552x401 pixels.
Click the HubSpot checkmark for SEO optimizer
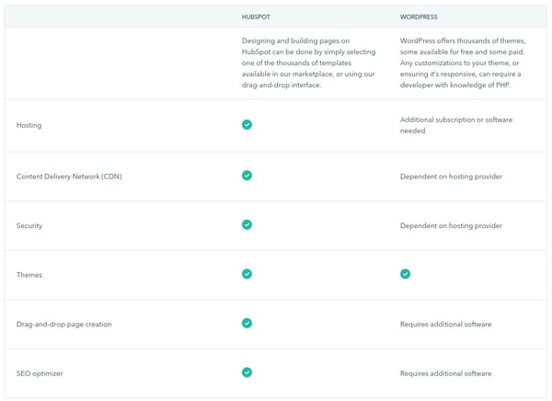pyautogui.click(x=247, y=372)
